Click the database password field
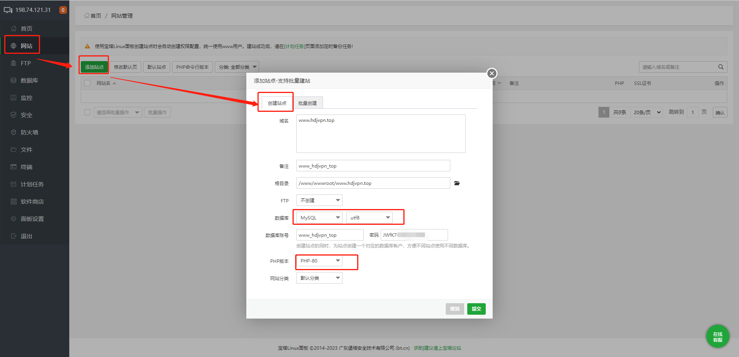This screenshot has width=739, height=357. point(414,235)
